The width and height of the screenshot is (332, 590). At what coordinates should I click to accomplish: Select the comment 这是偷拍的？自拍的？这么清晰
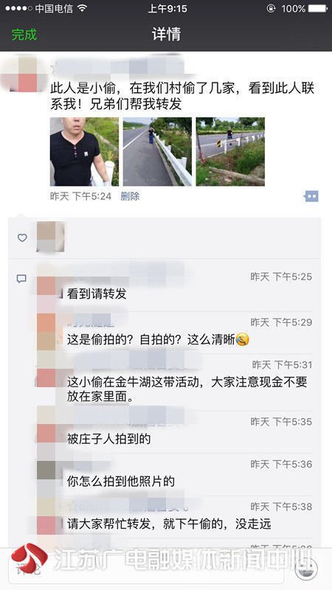point(158,340)
